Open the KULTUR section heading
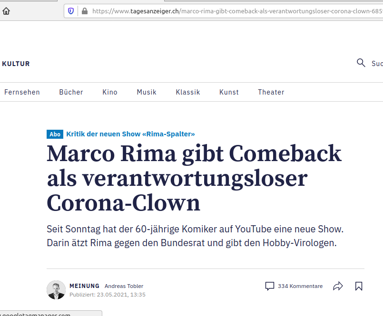The height and width of the screenshot is (316, 383). pos(16,64)
